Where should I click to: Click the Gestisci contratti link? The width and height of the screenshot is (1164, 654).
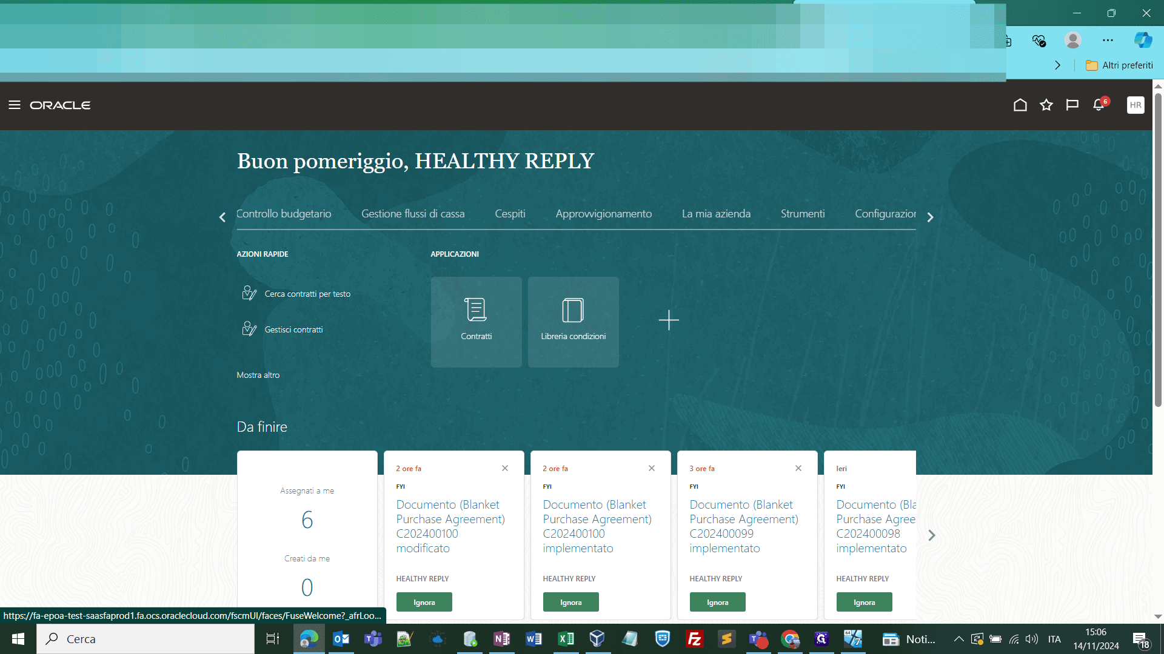[294, 329]
